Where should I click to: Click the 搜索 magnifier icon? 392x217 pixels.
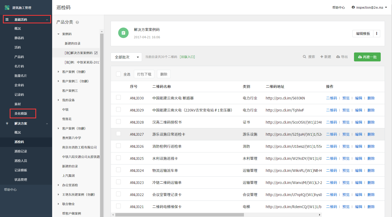304,57
